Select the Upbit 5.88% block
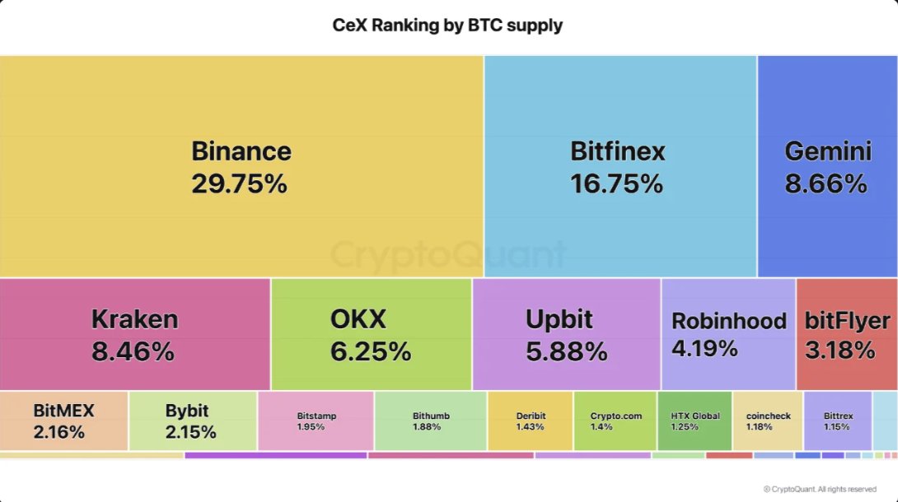898x502 pixels. click(567, 334)
